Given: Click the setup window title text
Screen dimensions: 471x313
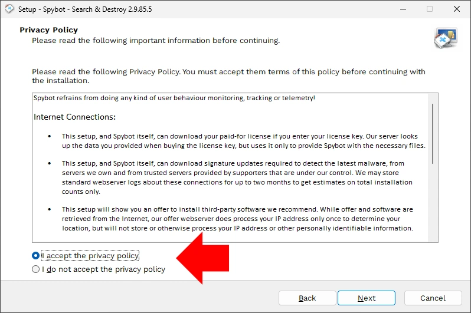Looking at the screenshot, I should coord(85,9).
